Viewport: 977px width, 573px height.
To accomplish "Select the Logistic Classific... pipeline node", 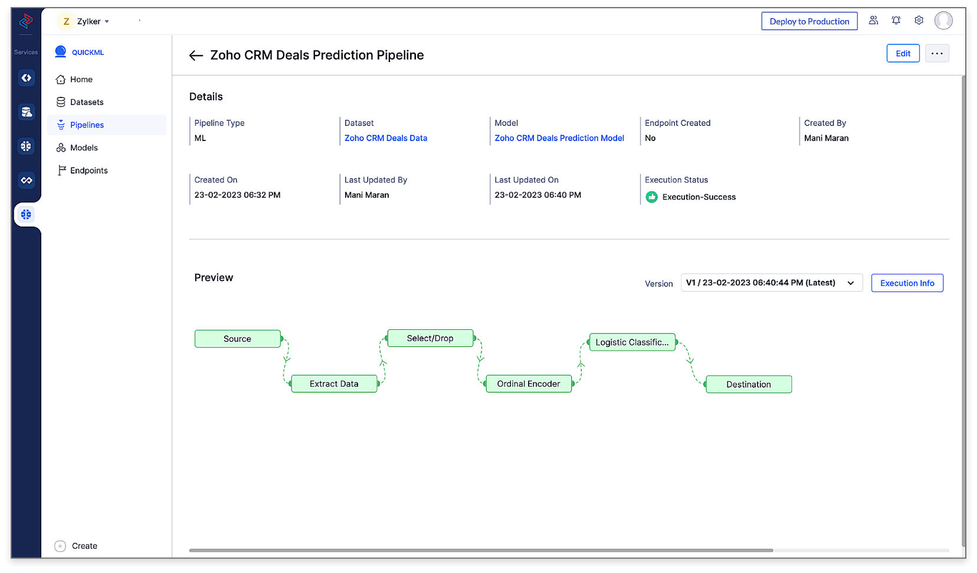I will [632, 342].
